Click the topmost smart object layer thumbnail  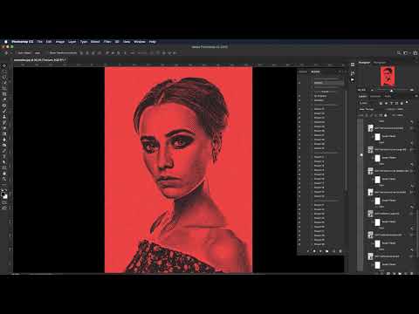[370, 128]
